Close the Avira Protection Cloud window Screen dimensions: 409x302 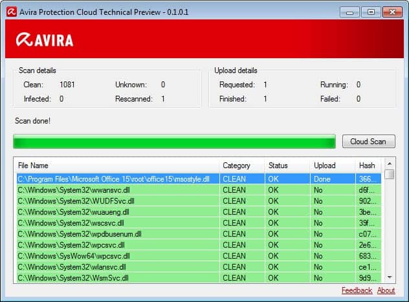(392, 12)
